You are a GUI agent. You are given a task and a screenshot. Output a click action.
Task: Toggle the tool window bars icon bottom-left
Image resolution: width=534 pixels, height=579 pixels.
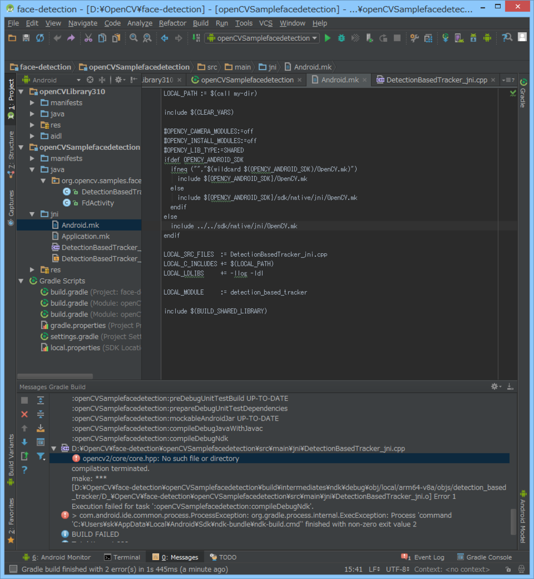[14, 569]
